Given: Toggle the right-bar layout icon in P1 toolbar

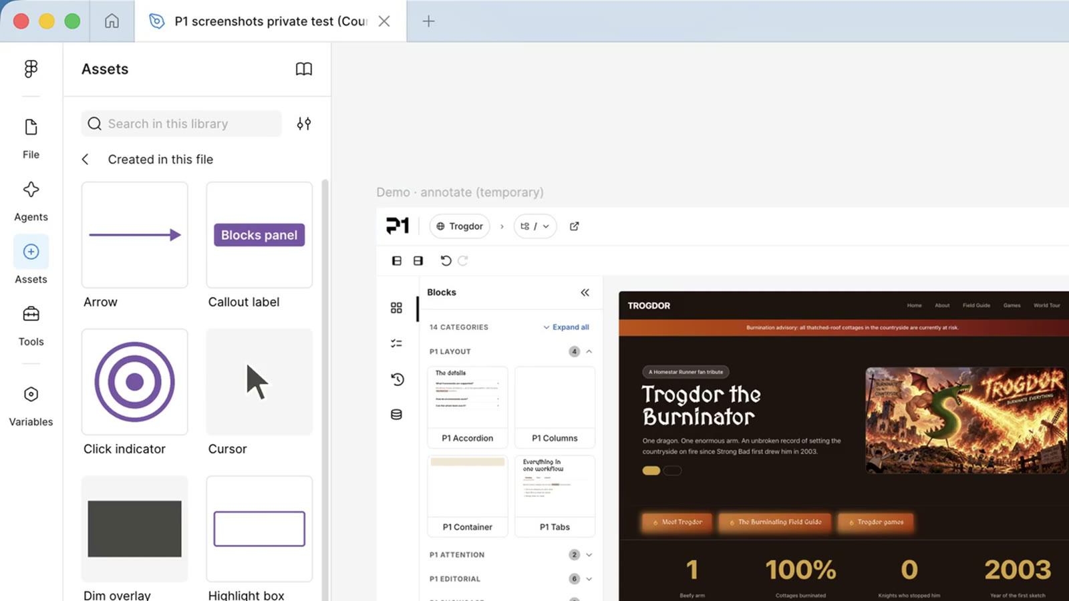Looking at the screenshot, I should click(418, 260).
